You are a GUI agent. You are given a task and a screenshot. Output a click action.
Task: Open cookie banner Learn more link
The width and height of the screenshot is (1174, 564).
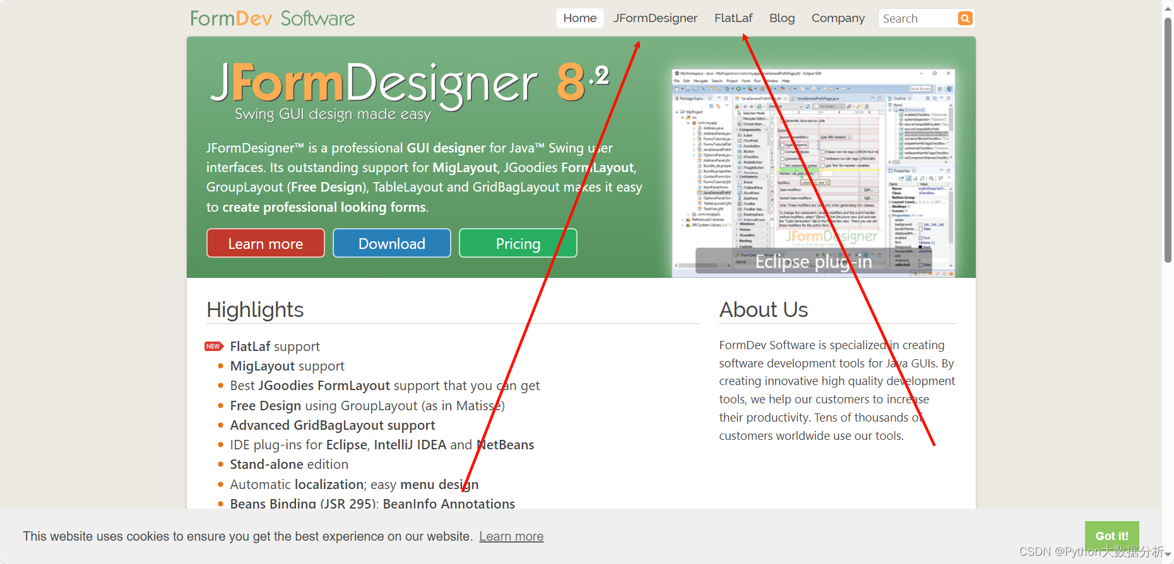511,536
